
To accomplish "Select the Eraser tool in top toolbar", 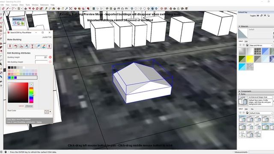I will click(3, 9).
